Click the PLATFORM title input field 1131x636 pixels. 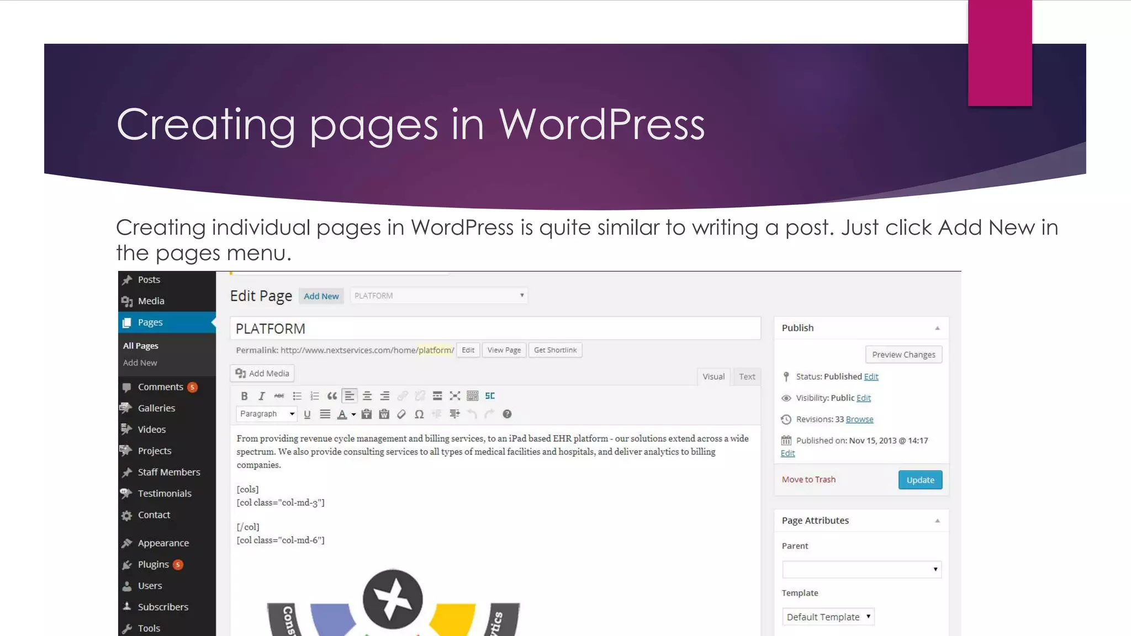click(495, 328)
